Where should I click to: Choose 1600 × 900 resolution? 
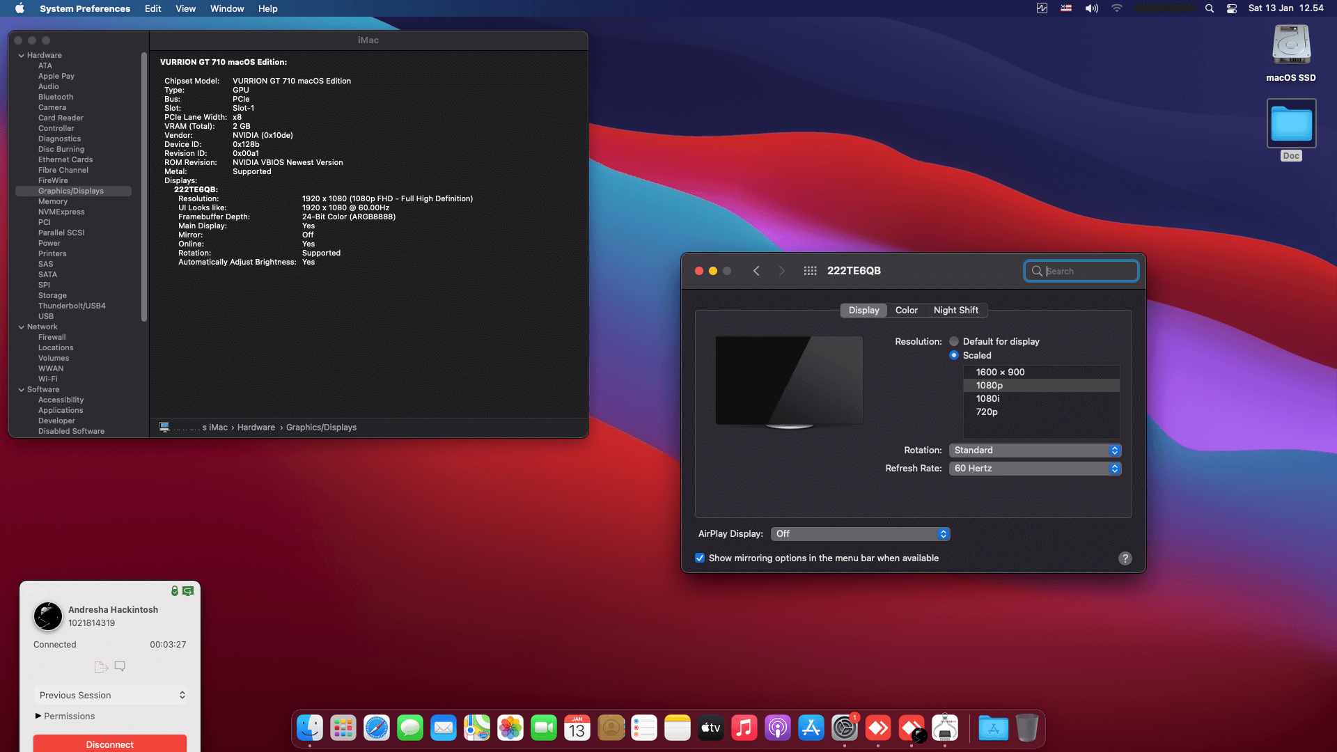[x=1042, y=372]
